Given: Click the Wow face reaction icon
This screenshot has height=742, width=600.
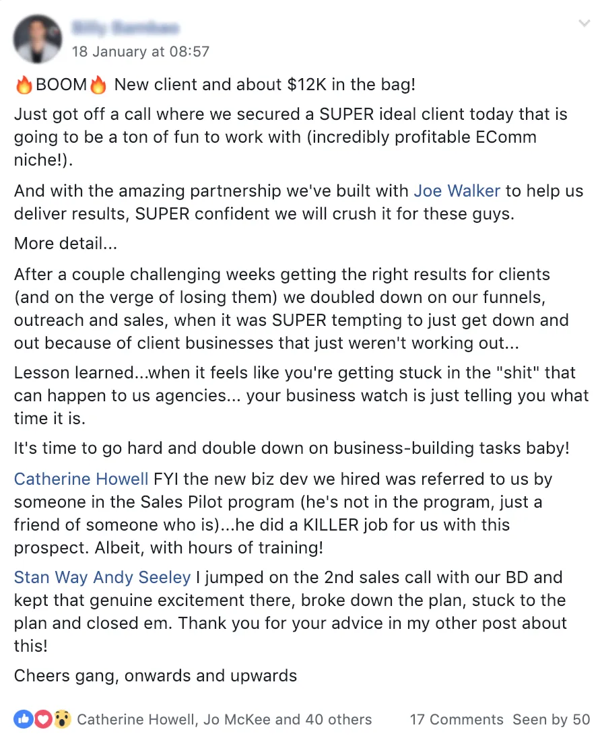Looking at the screenshot, I should point(62,719).
